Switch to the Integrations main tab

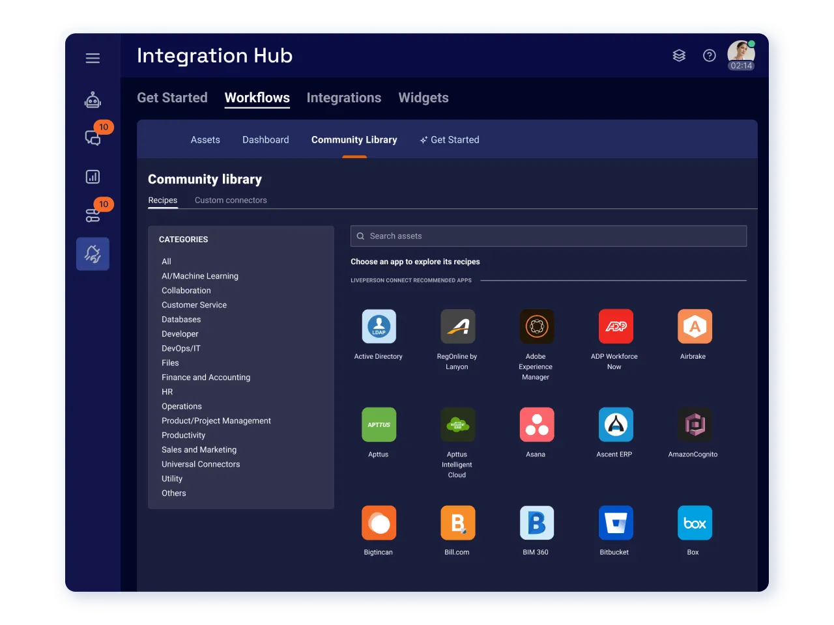point(344,98)
